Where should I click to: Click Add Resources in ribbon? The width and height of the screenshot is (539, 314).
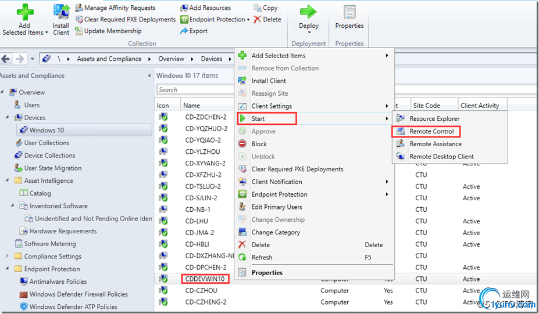click(x=206, y=8)
